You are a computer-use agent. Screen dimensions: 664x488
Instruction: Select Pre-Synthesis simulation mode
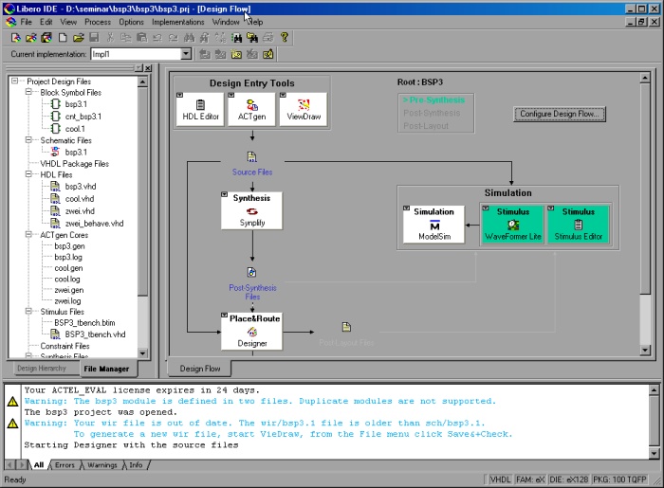coord(433,100)
